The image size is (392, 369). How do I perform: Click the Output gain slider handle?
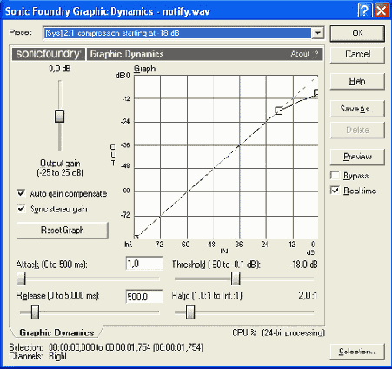60,116
